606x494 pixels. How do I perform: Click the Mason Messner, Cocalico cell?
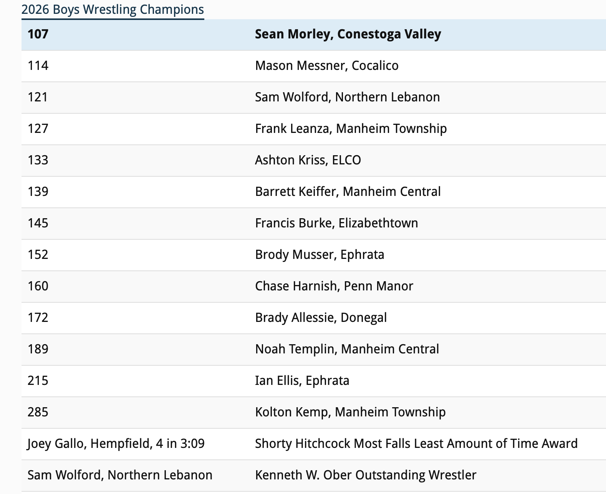pyautogui.click(x=327, y=66)
